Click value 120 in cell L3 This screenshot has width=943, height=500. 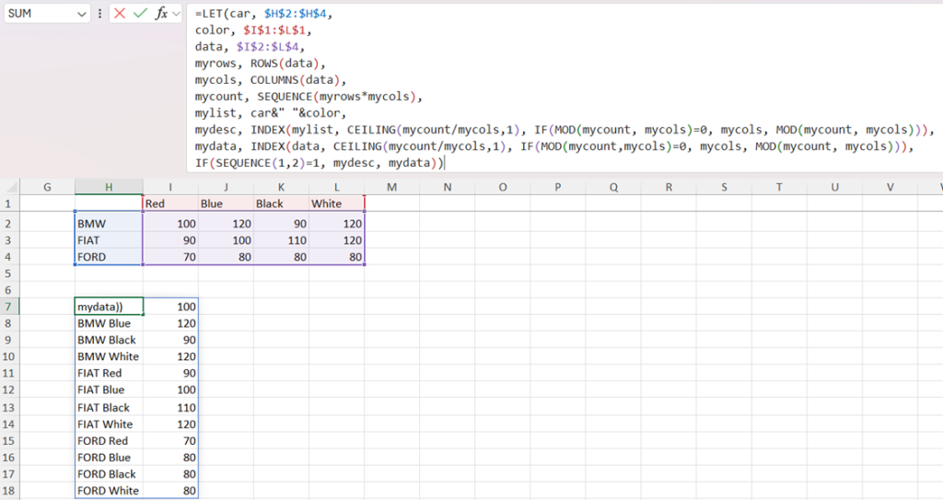tap(336, 240)
